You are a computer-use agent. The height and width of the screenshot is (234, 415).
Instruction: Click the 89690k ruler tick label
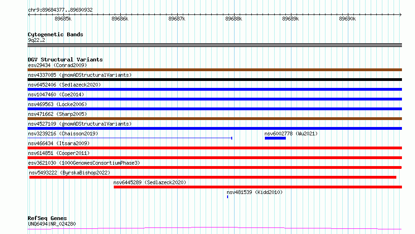coord(347,19)
